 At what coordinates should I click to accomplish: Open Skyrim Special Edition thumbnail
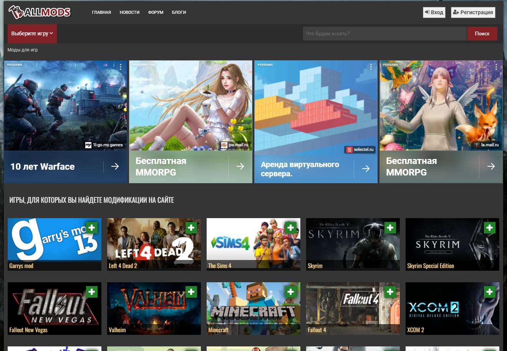point(452,244)
